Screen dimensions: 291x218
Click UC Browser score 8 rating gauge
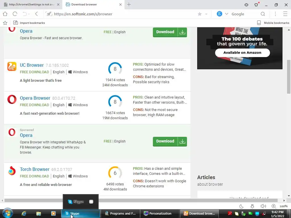[115, 69]
